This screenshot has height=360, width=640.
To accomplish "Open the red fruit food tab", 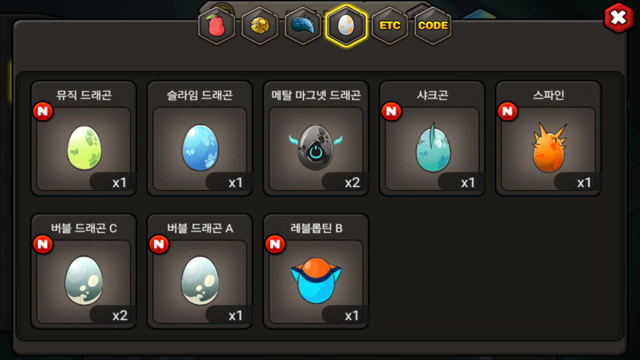I will [x=216, y=26].
